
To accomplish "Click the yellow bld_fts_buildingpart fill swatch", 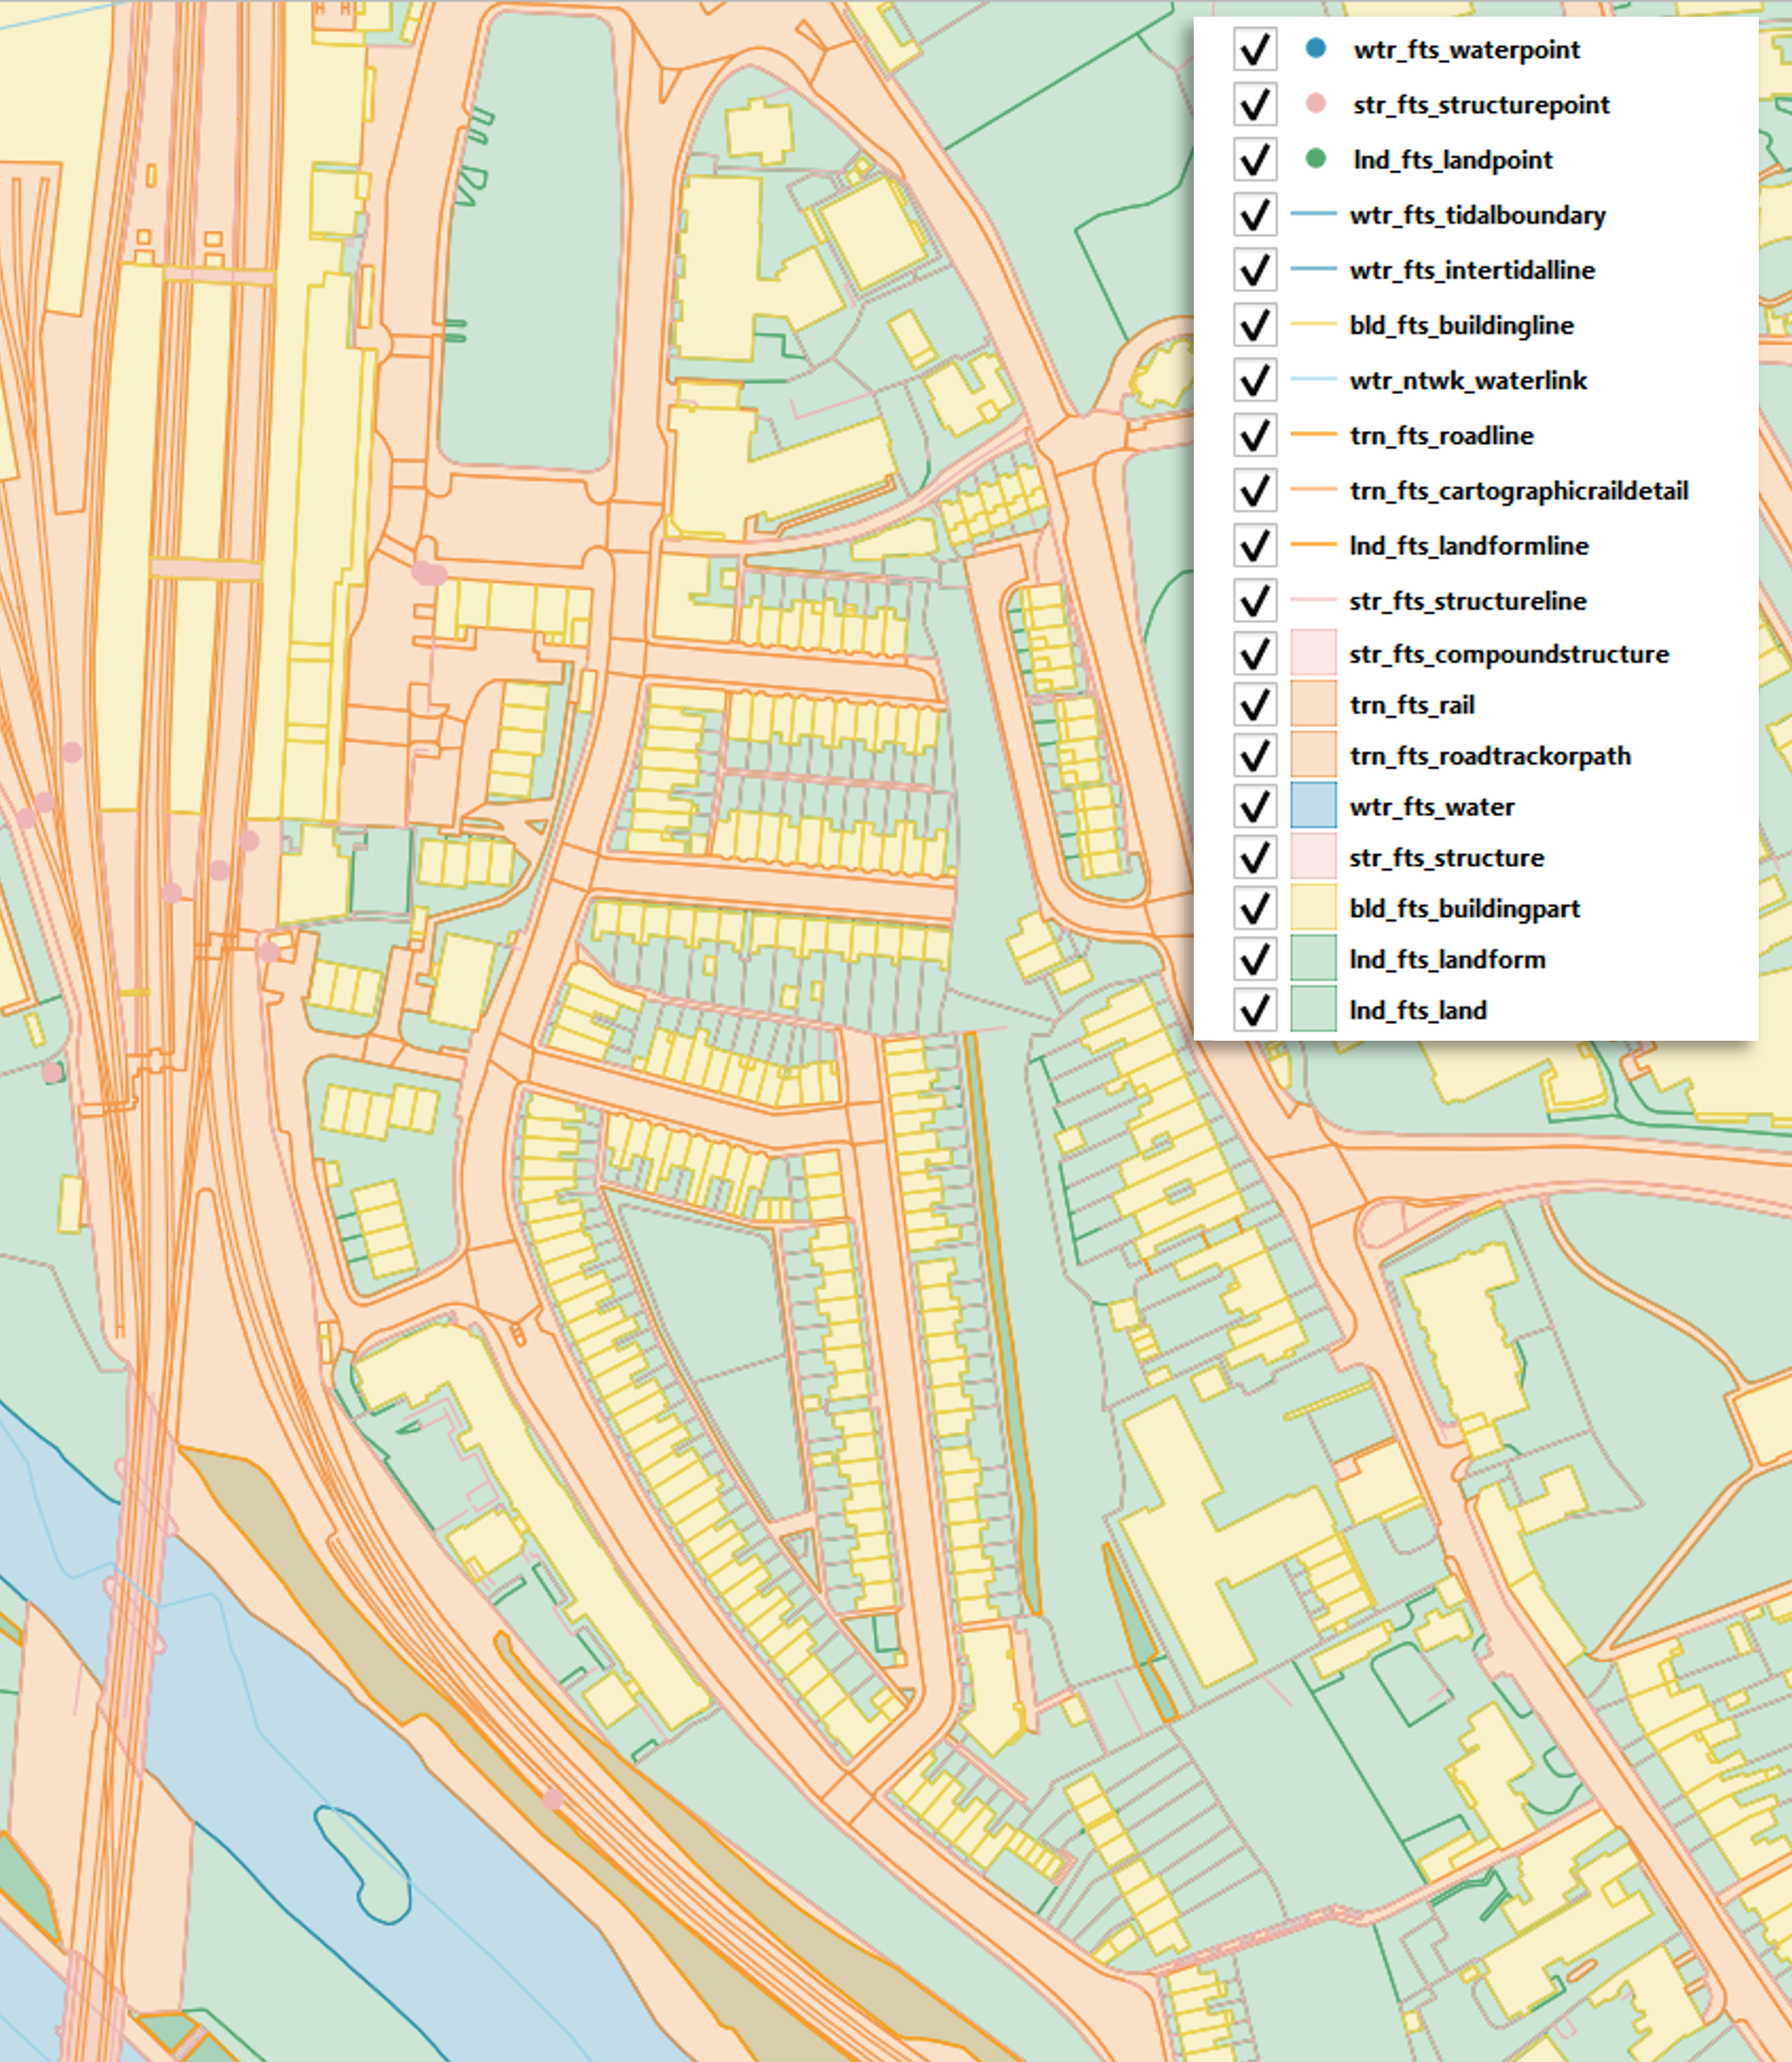I will click(1313, 908).
